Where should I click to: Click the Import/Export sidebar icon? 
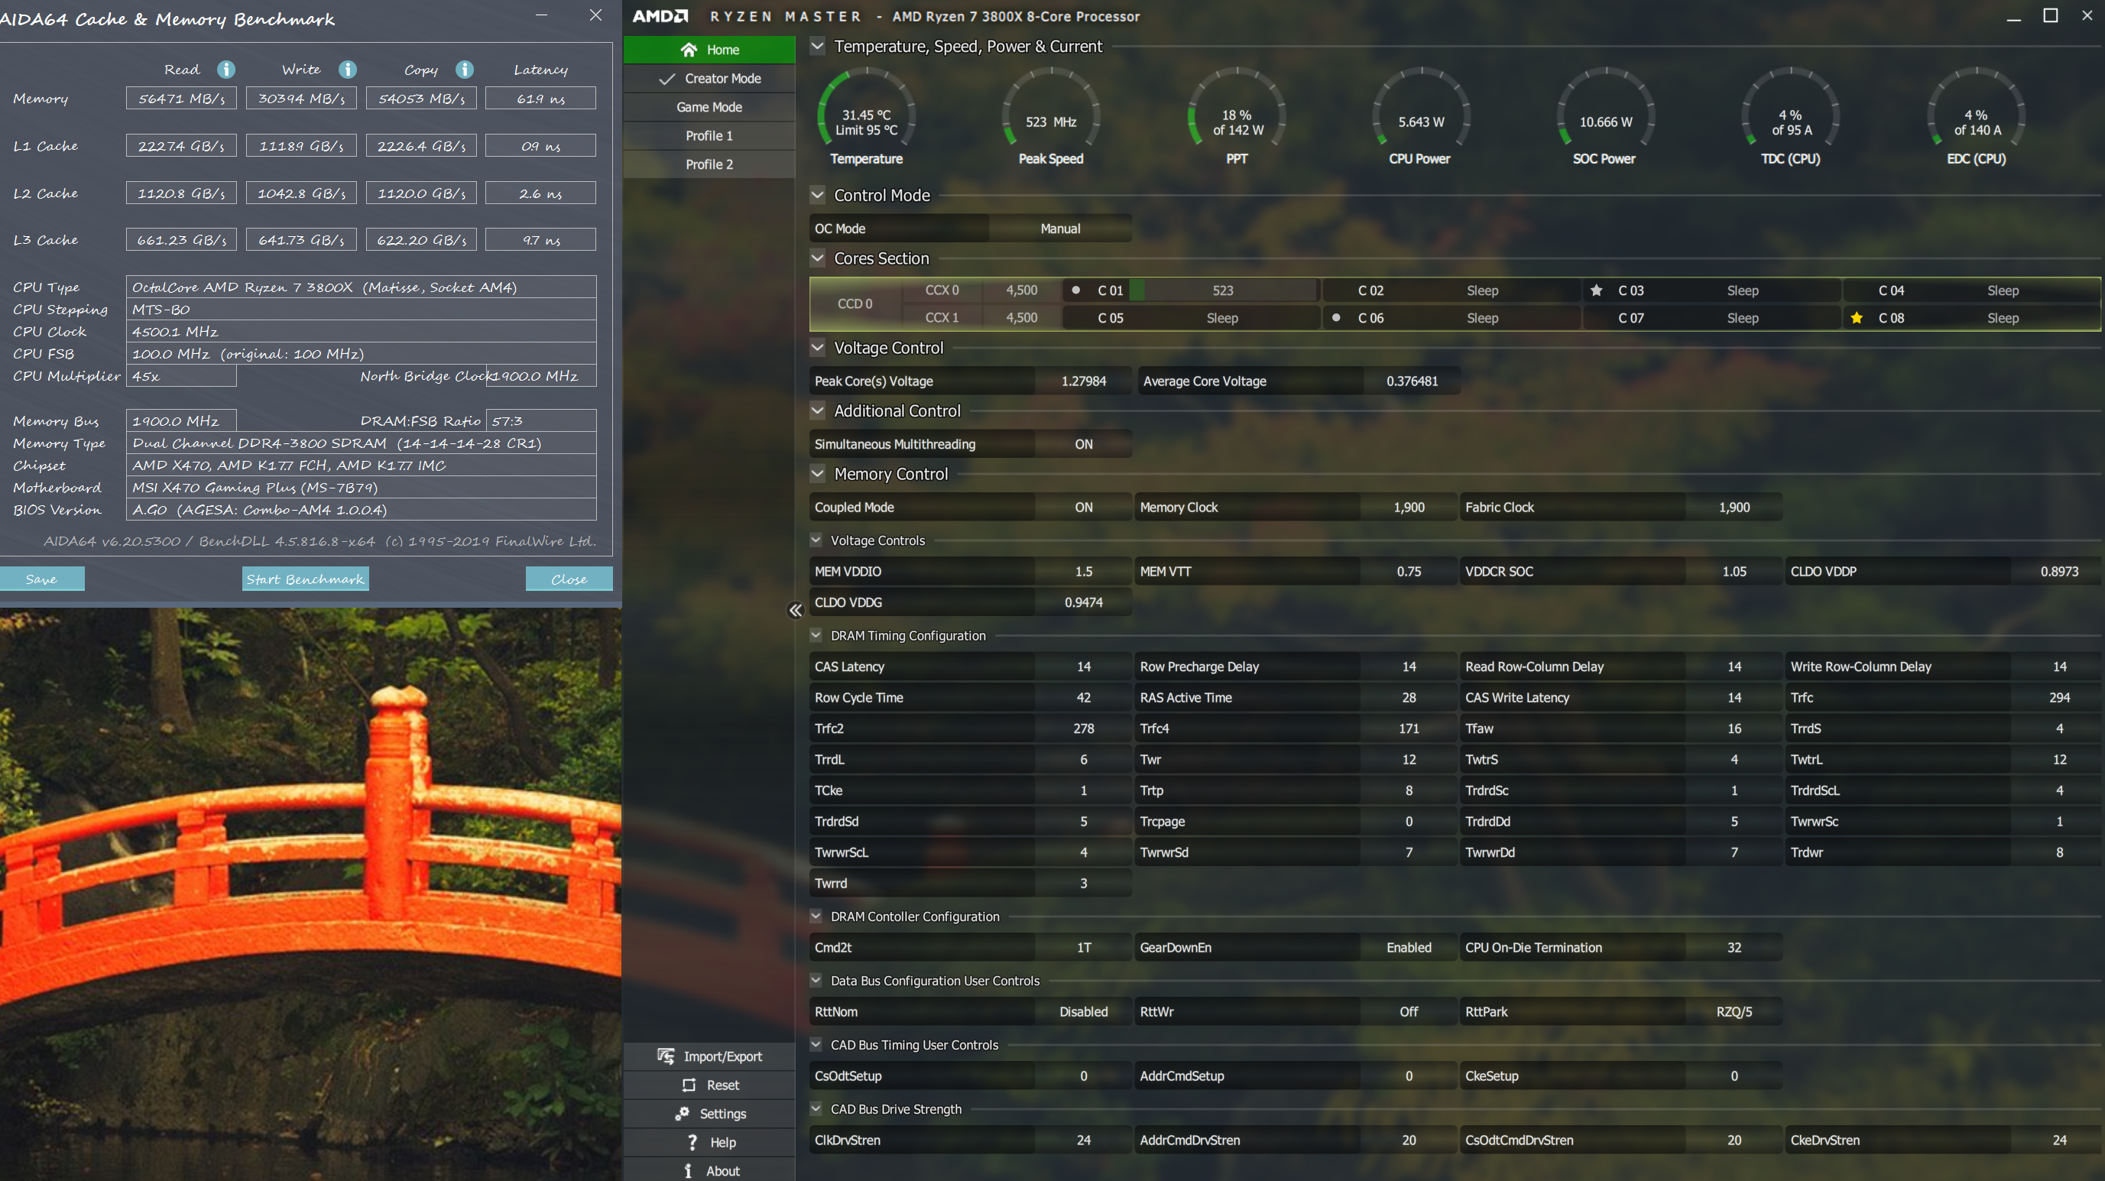666,1056
